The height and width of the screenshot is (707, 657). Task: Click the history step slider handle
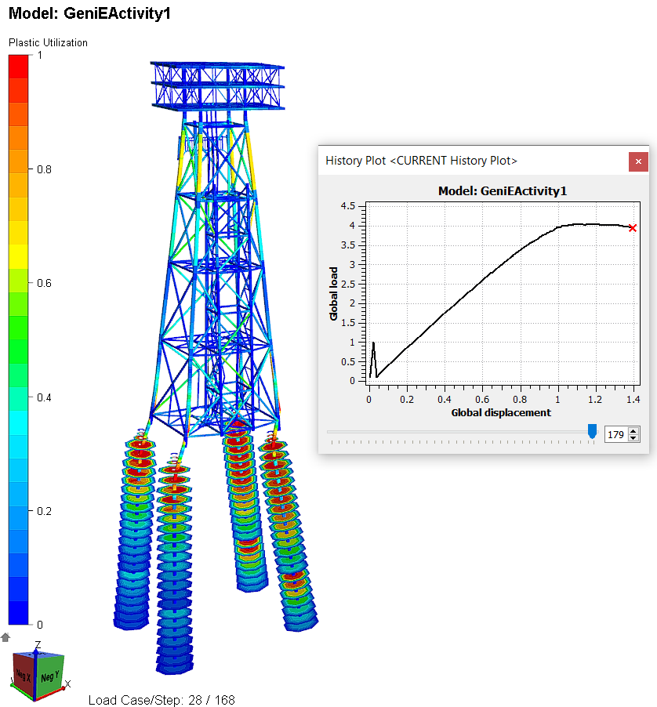[592, 431]
